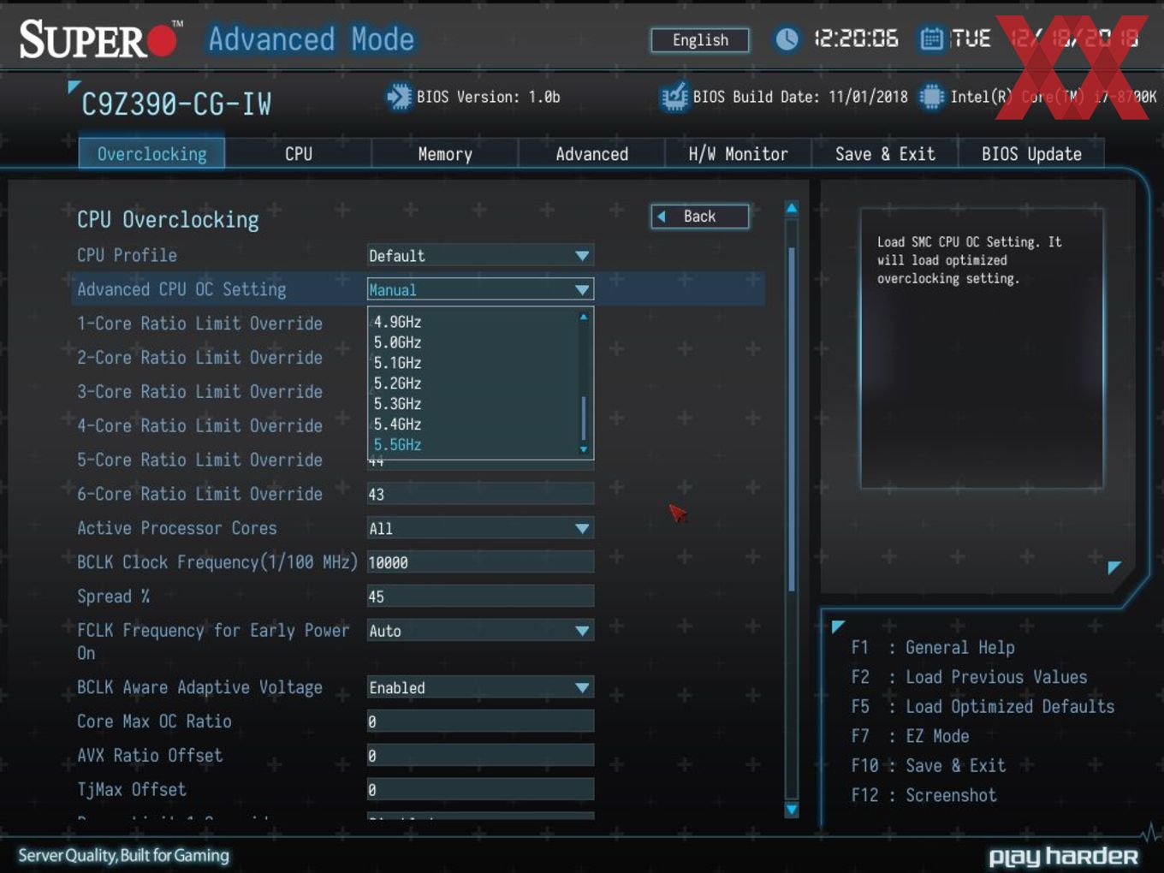Click the frequency list scrollbar thumb
This screenshot has width=1164, height=873.
click(x=584, y=418)
